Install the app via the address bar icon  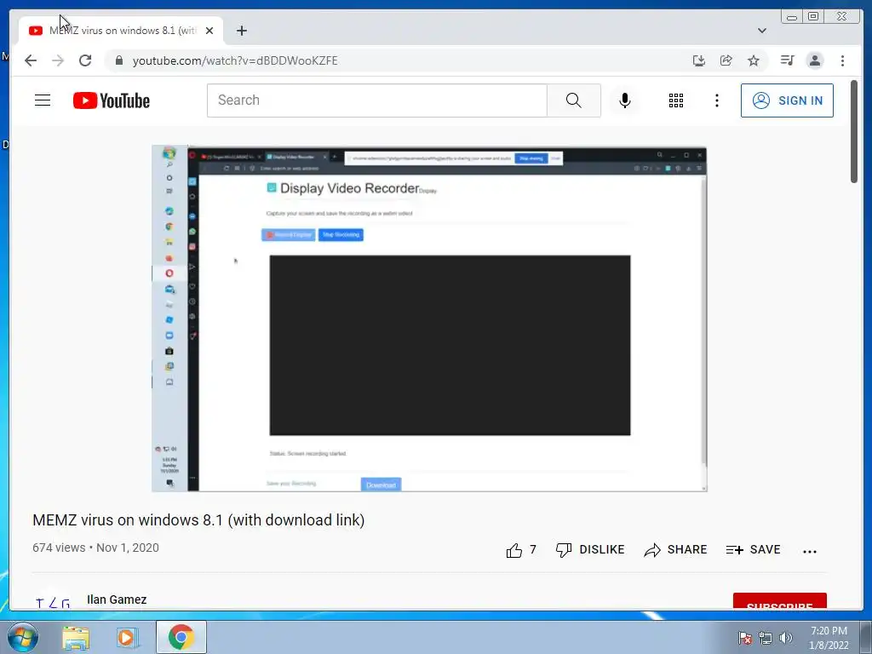(699, 60)
